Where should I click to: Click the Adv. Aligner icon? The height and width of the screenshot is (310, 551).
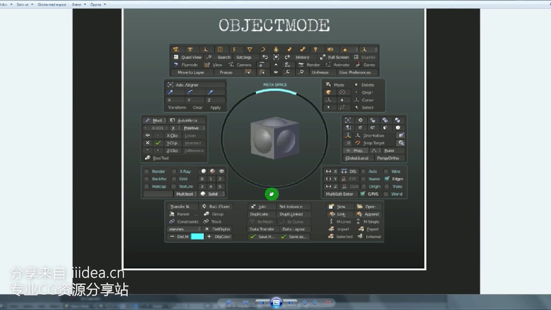(170, 85)
